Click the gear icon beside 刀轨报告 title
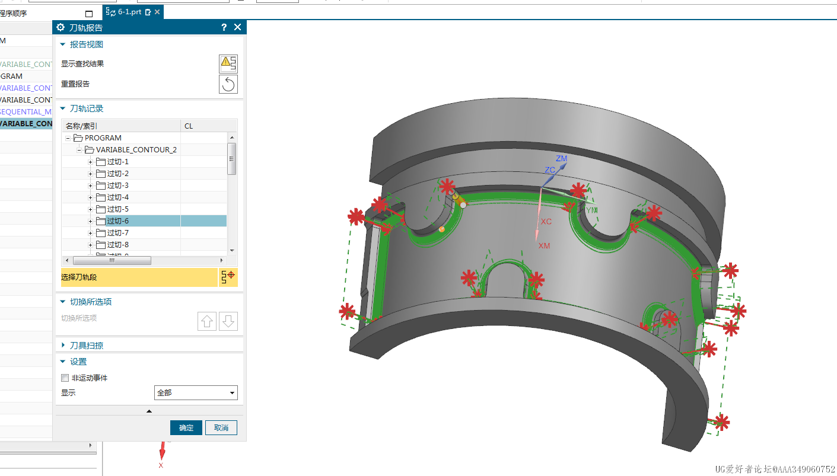This screenshot has width=837, height=476. click(x=61, y=27)
